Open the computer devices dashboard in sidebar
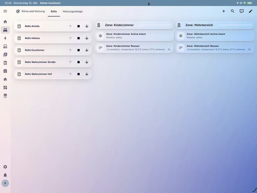 coord(5,46)
